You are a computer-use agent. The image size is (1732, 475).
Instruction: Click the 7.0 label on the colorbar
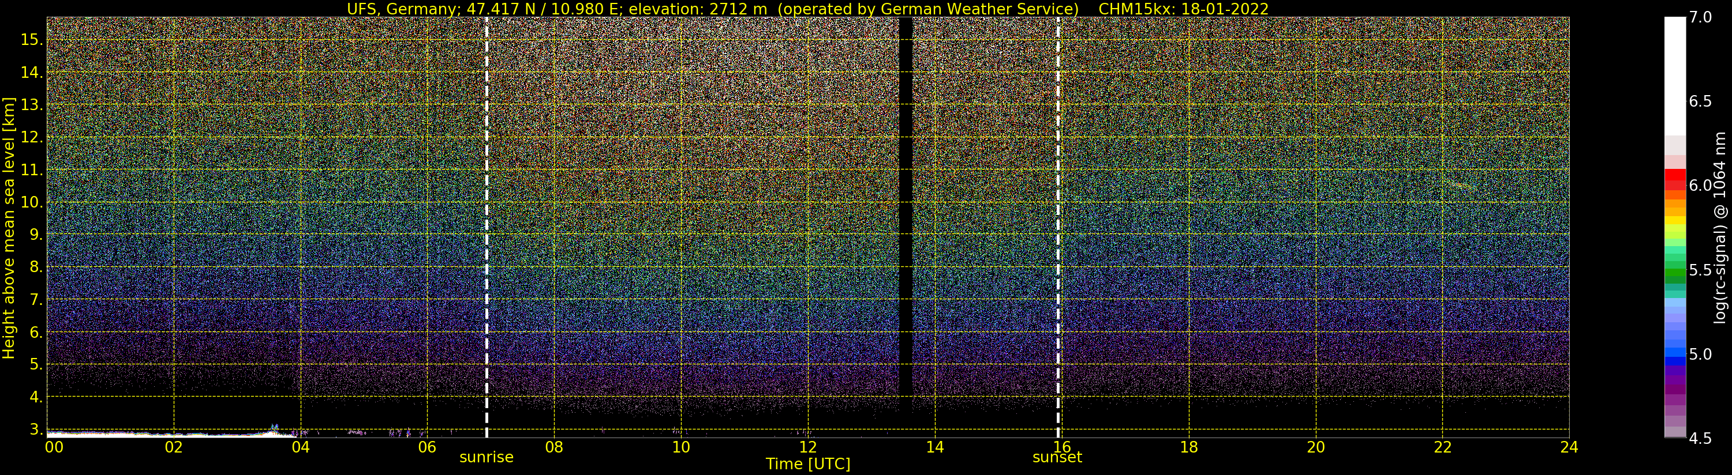[x=1700, y=17]
